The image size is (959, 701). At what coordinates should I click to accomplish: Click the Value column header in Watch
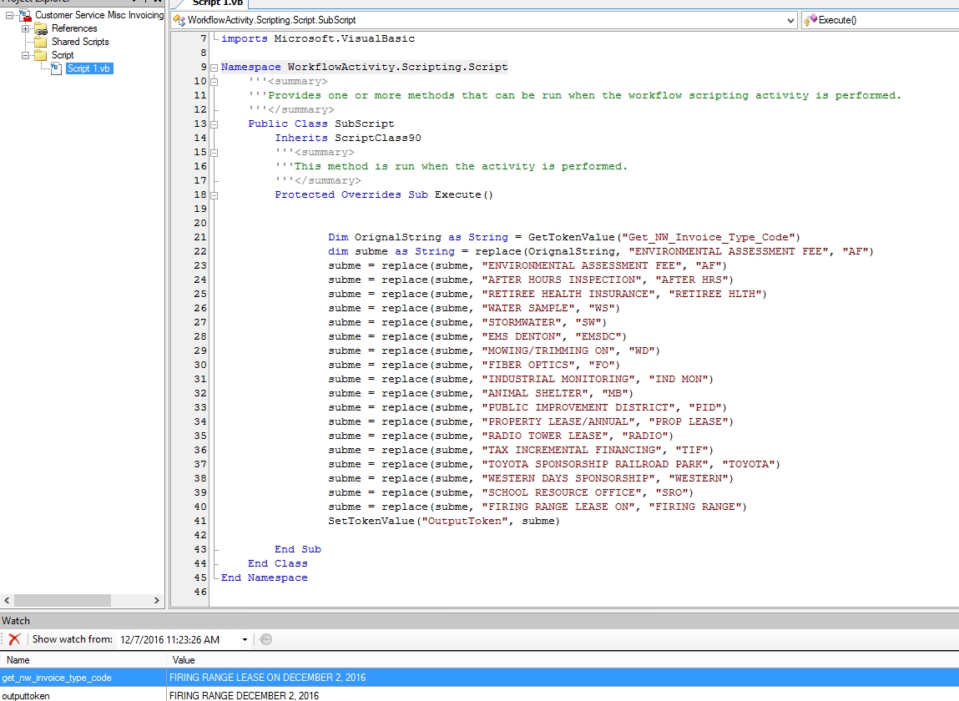(563, 660)
